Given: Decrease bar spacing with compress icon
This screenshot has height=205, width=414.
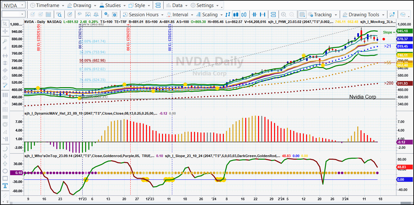Looking at the screenshot, I should (x=255, y=14).
